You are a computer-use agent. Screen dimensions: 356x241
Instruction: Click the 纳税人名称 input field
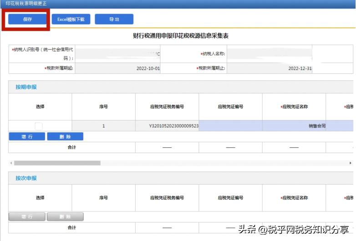coord(270,54)
